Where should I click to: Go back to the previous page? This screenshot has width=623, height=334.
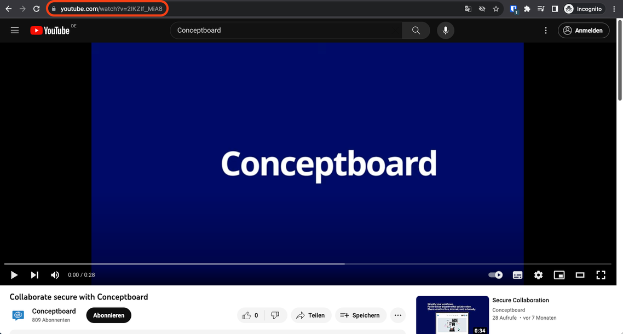click(x=8, y=9)
